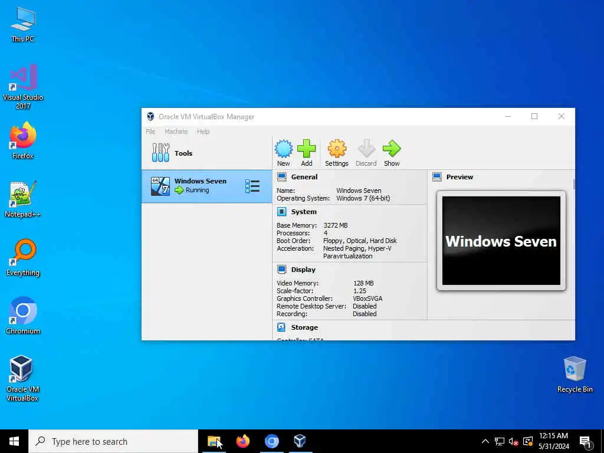
Task: Click the System section chip icon
Action: tap(282, 212)
